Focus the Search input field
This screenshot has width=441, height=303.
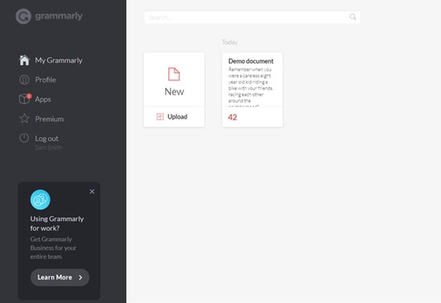pos(252,18)
